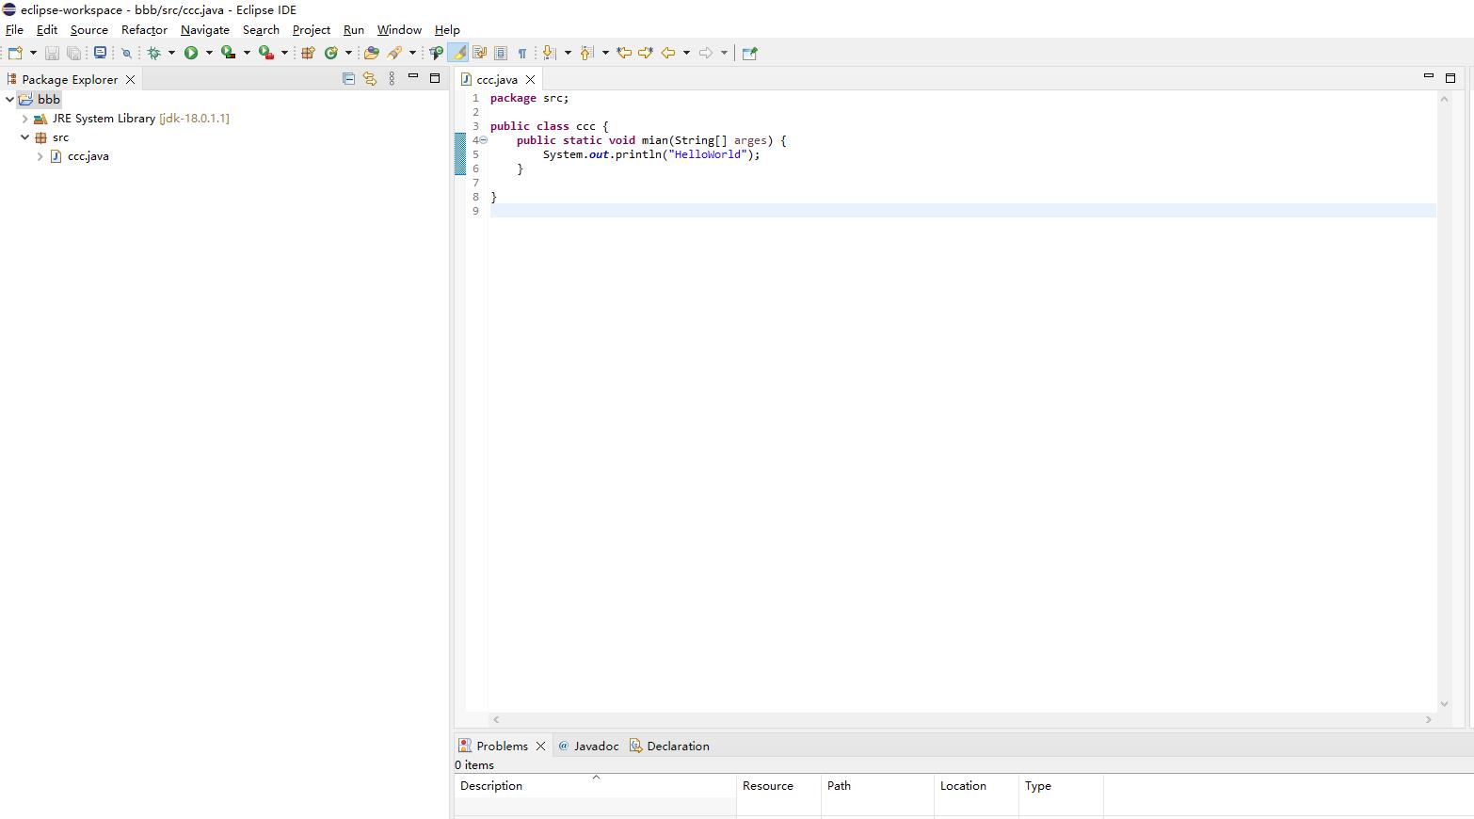
Task: Open the Package Explorer view menu
Action: coord(392,78)
